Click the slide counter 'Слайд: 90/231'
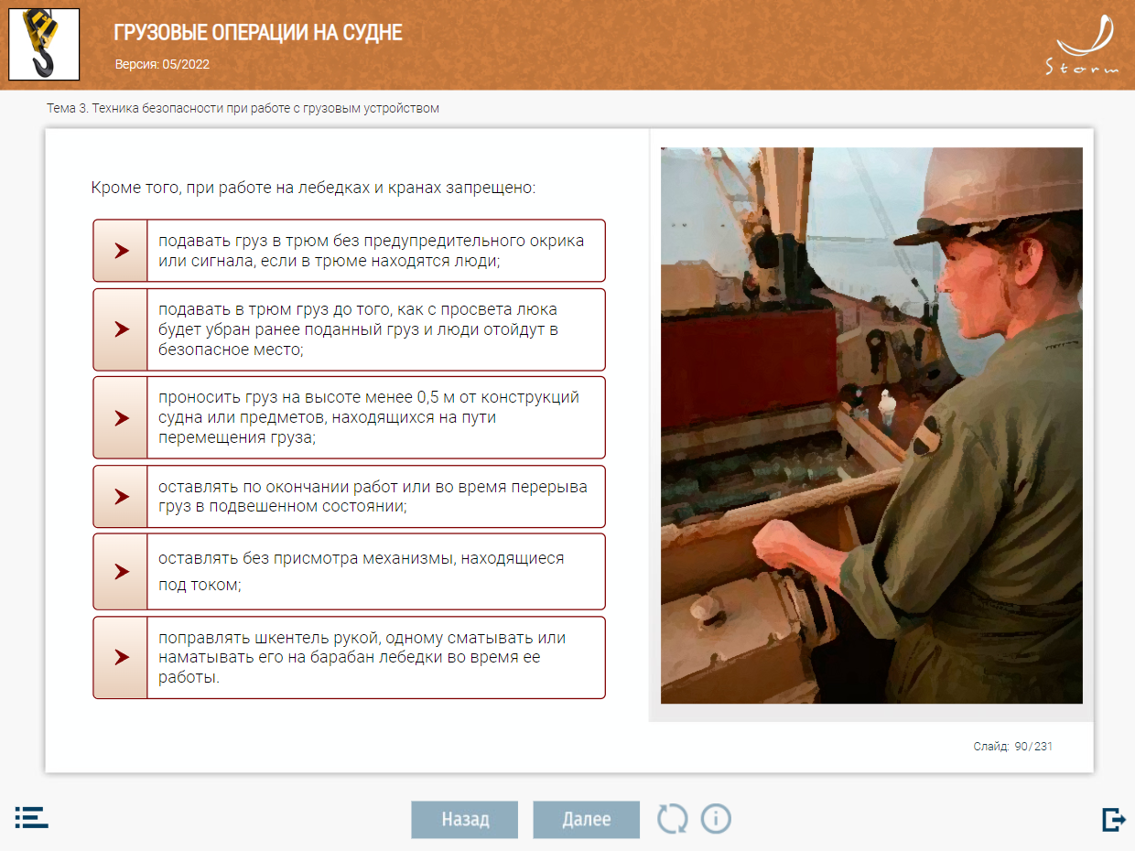 pos(1013,746)
